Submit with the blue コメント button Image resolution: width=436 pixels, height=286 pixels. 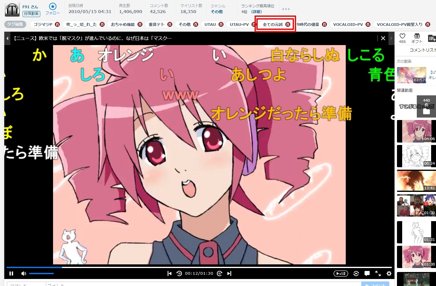375,284
